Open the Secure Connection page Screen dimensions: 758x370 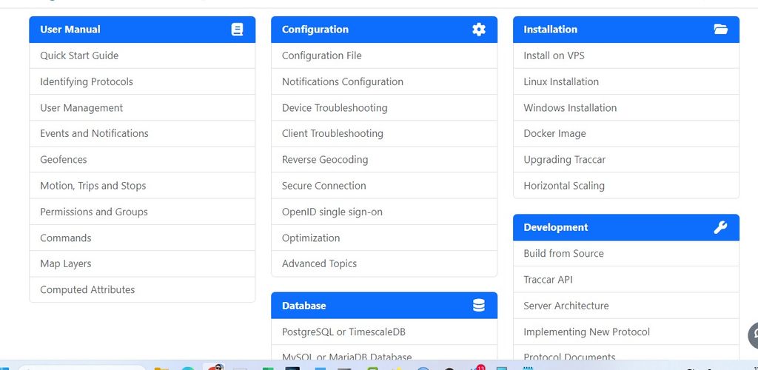tap(384, 186)
